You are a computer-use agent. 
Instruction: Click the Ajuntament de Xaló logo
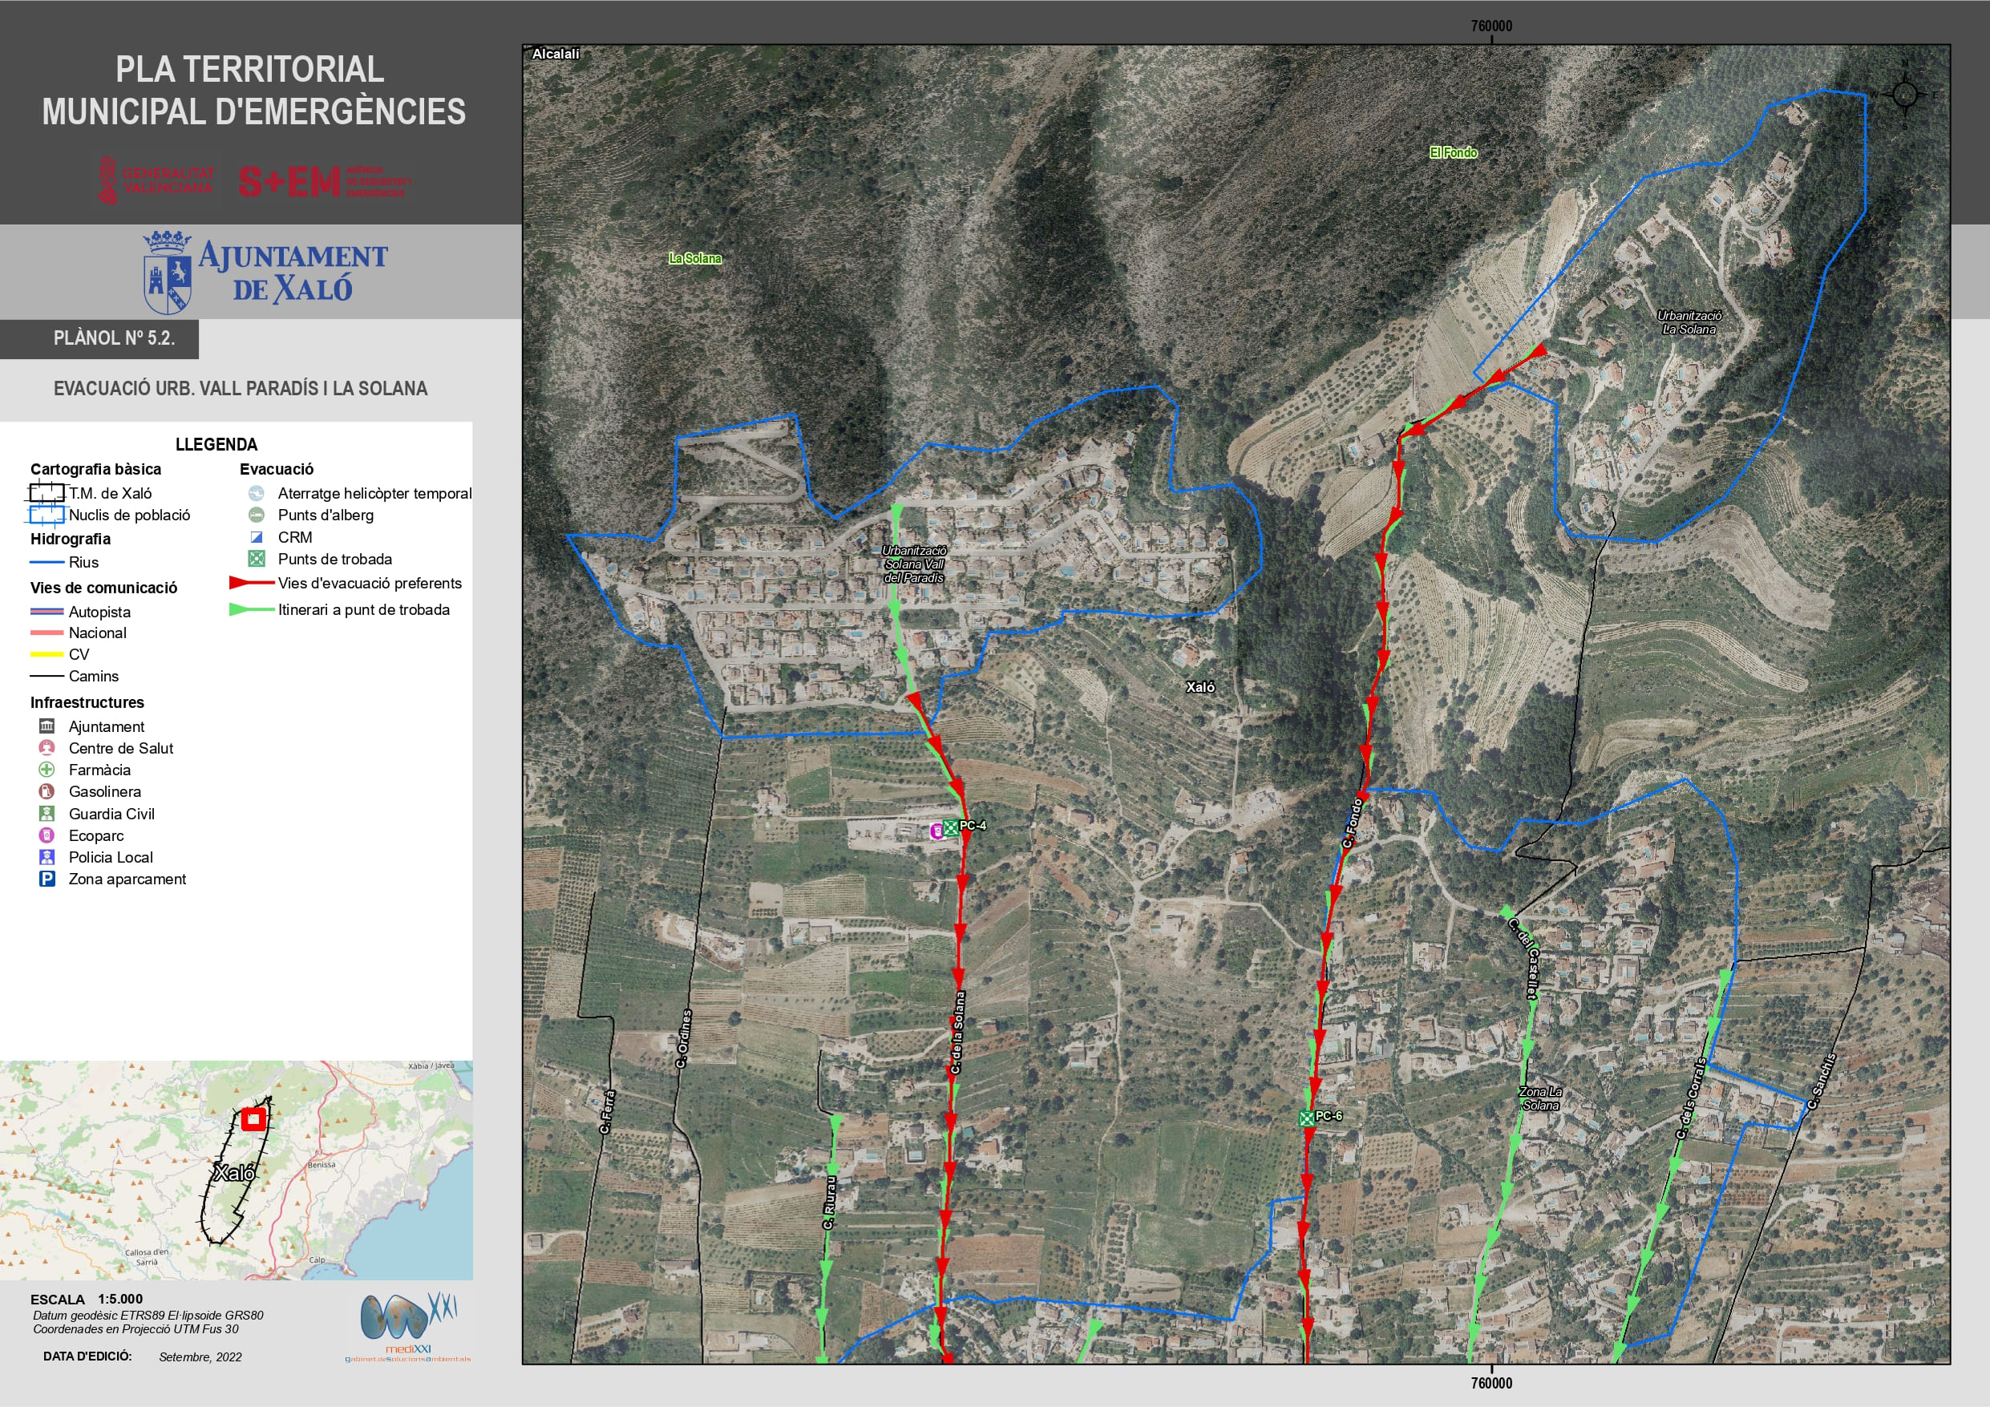(x=265, y=273)
